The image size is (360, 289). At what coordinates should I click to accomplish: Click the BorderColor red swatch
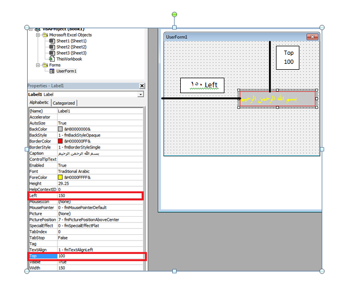coord(60,141)
